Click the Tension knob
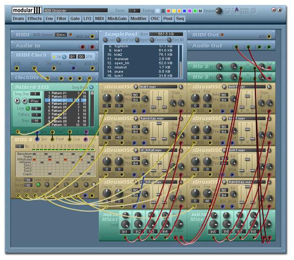 [x=219, y=11]
